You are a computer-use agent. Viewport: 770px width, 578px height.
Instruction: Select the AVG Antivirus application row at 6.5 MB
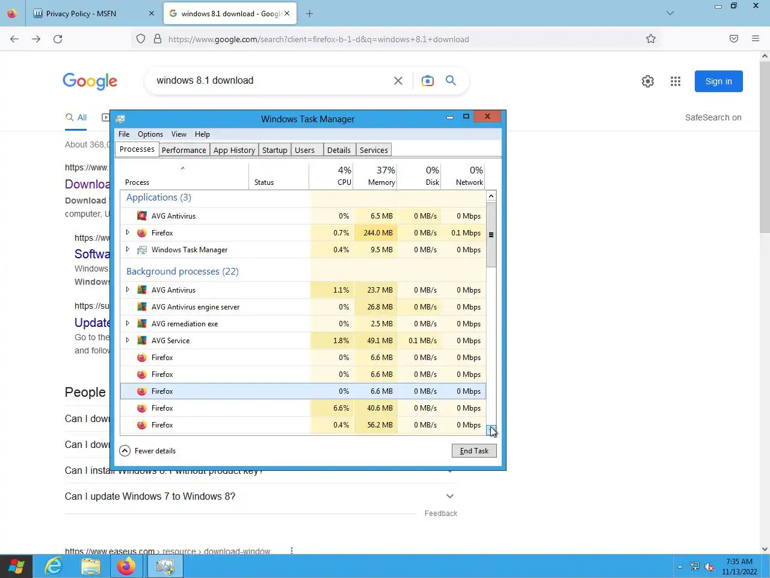pyautogui.click(x=303, y=216)
